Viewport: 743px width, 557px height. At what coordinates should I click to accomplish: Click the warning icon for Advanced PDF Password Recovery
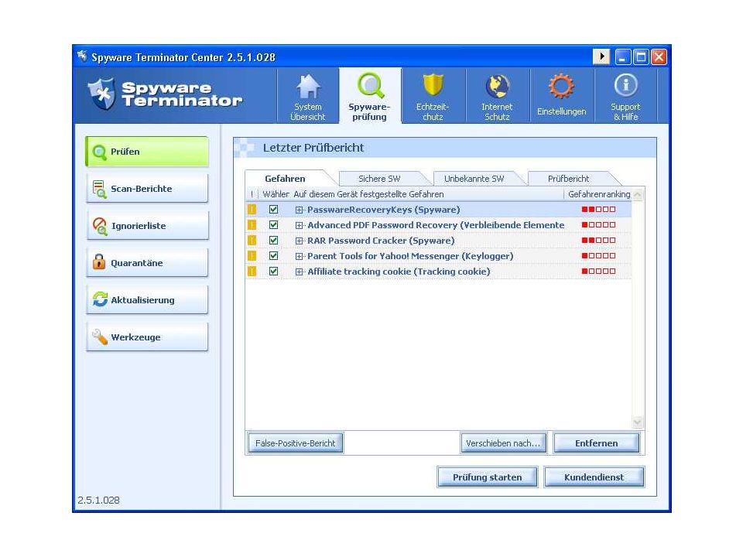click(252, 225)
